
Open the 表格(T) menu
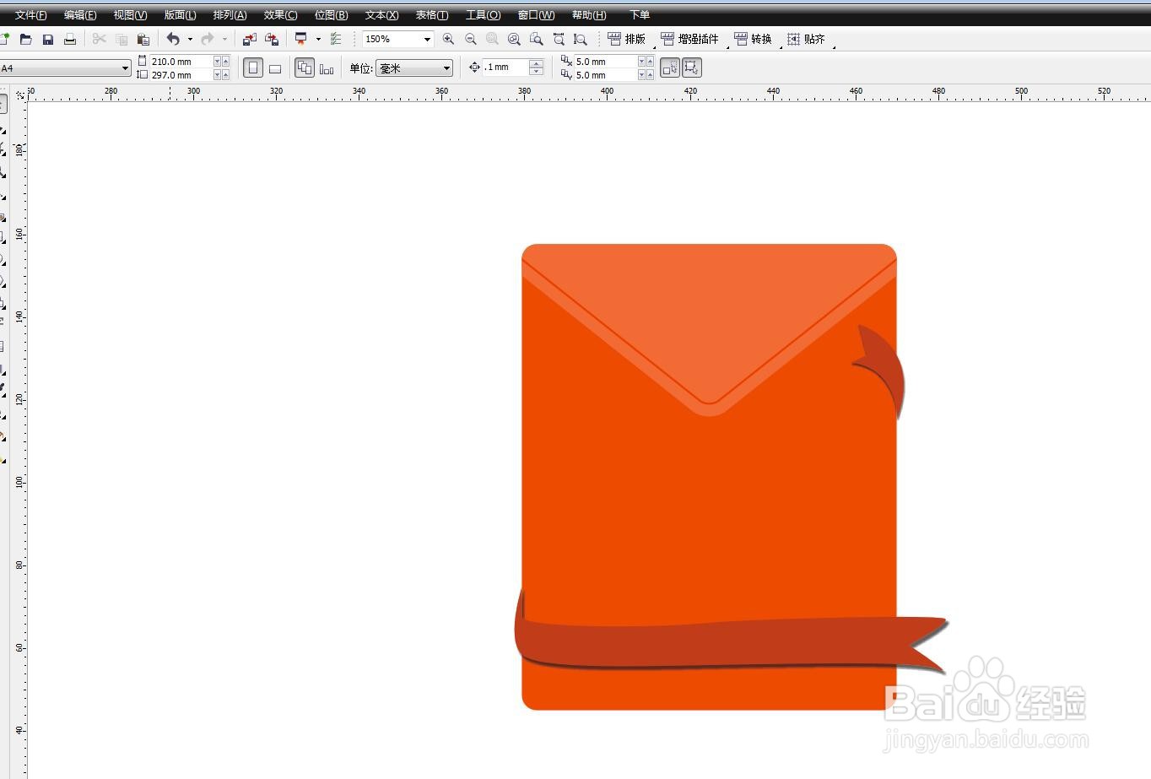pos(431,15)
